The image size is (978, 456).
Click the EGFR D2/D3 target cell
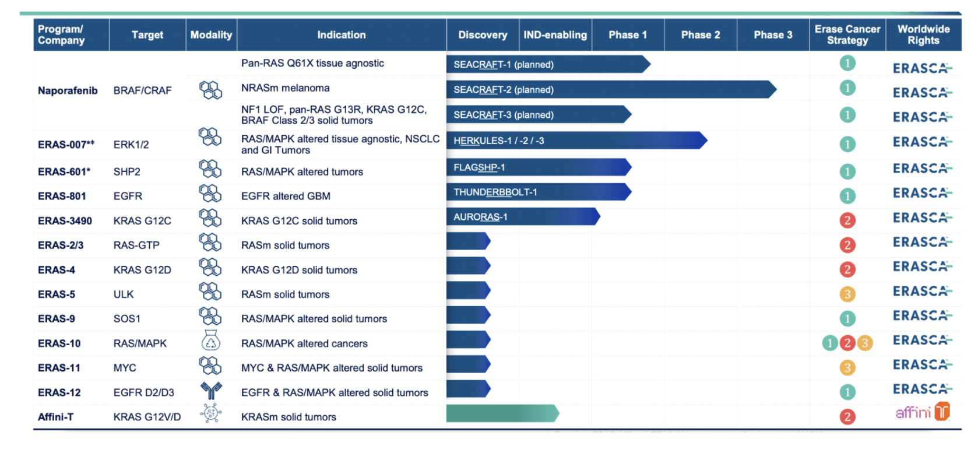coord(144,392)
